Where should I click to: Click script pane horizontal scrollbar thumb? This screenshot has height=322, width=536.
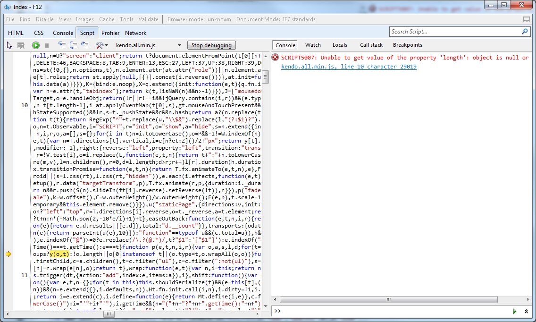tap(109, 314)
